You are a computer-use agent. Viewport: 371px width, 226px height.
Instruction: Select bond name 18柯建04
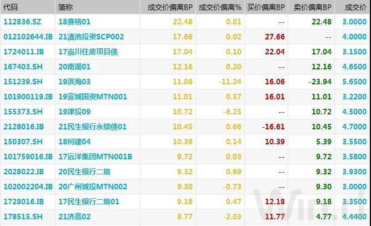[x=74, y=142]
